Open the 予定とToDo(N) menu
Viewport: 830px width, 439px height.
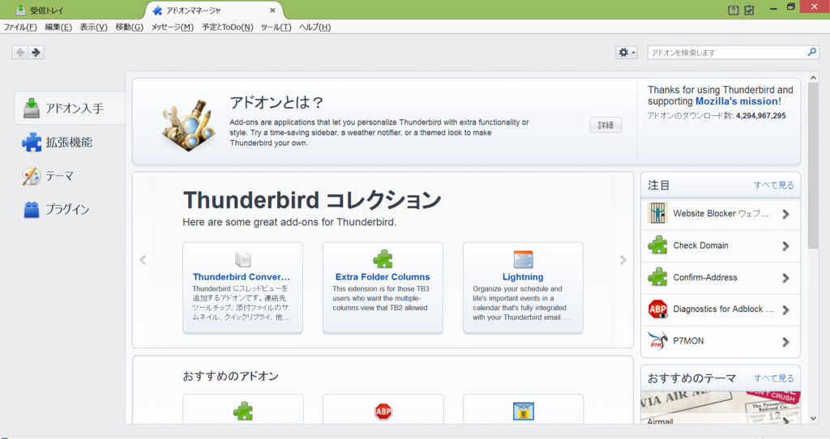[x=228, y=27]
